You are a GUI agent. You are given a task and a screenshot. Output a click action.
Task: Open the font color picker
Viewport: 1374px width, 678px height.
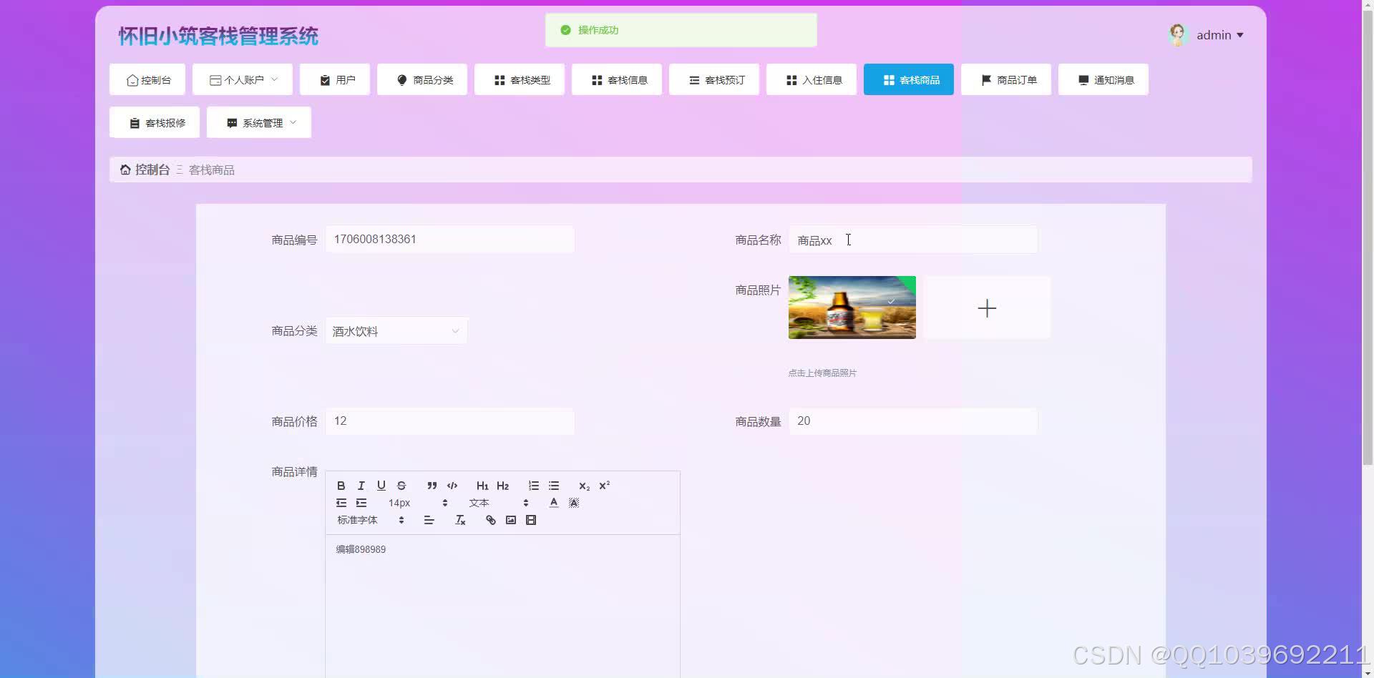554,503
